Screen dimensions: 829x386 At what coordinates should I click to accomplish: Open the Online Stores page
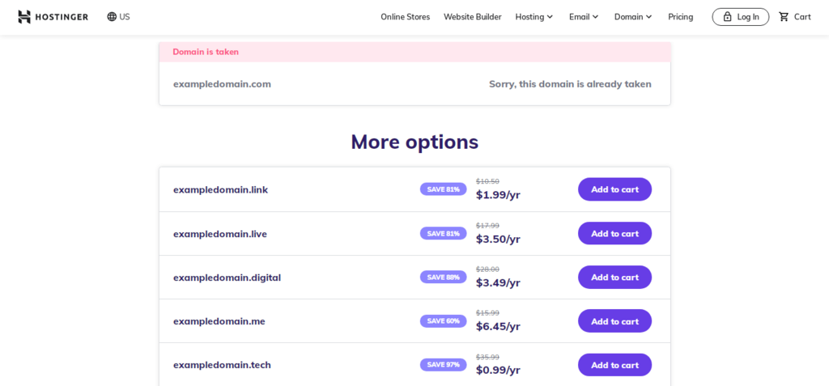(x=405, y=17)
